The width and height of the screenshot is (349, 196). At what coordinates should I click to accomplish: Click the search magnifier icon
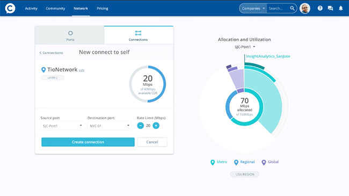pyautogui.click(x=292, y=8)
